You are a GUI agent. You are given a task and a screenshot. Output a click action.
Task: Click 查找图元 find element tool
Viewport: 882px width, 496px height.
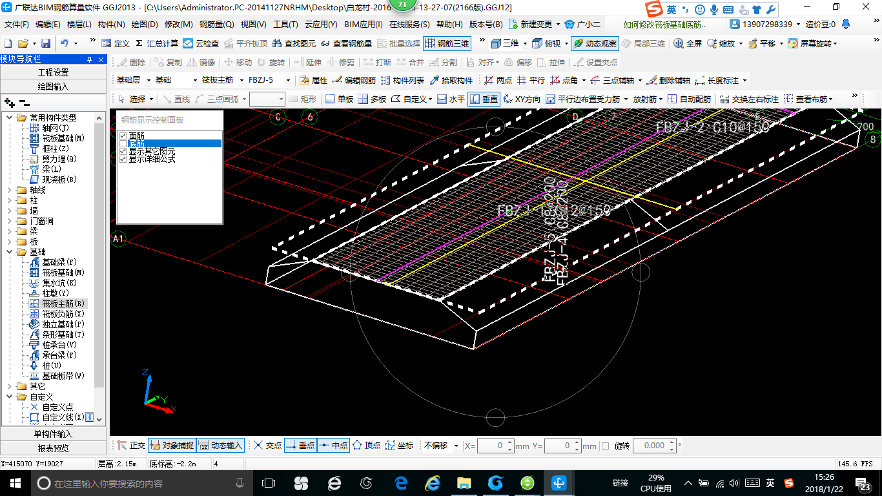coord(294,43)
